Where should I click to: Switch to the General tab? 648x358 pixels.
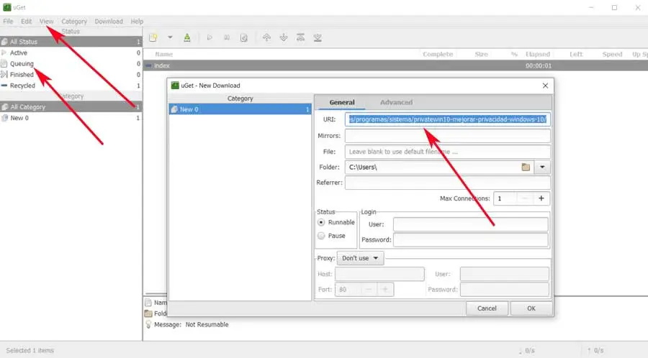[x=342, y=102]
